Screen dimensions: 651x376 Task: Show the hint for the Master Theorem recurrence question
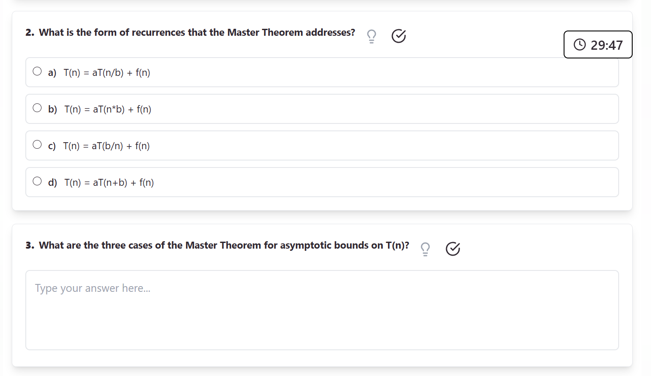click(x=371, y=36)
